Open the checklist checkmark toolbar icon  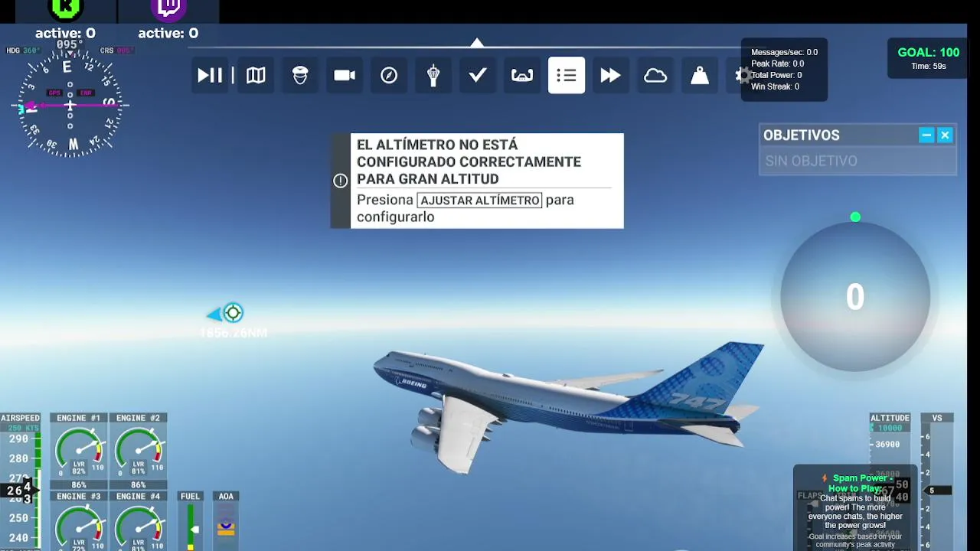478,75
